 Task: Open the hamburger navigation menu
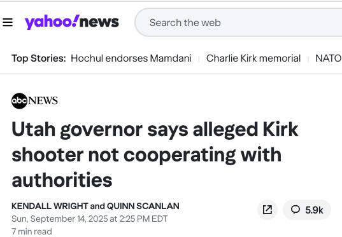pos(8,22)
